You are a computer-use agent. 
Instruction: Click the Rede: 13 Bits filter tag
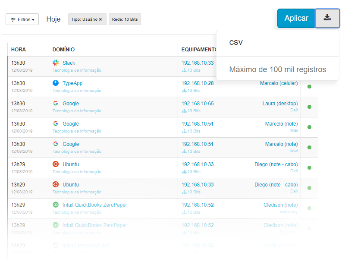[125, 19]
